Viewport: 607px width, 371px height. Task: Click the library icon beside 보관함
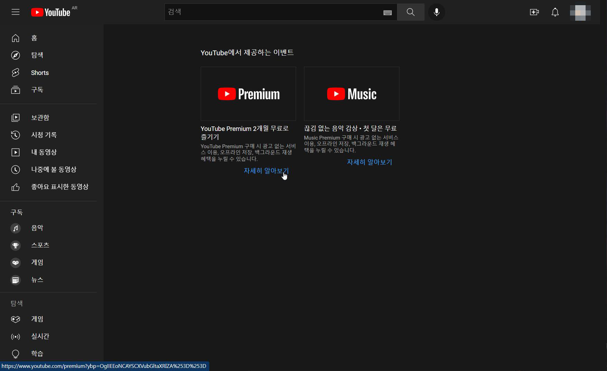click(16, 117)
